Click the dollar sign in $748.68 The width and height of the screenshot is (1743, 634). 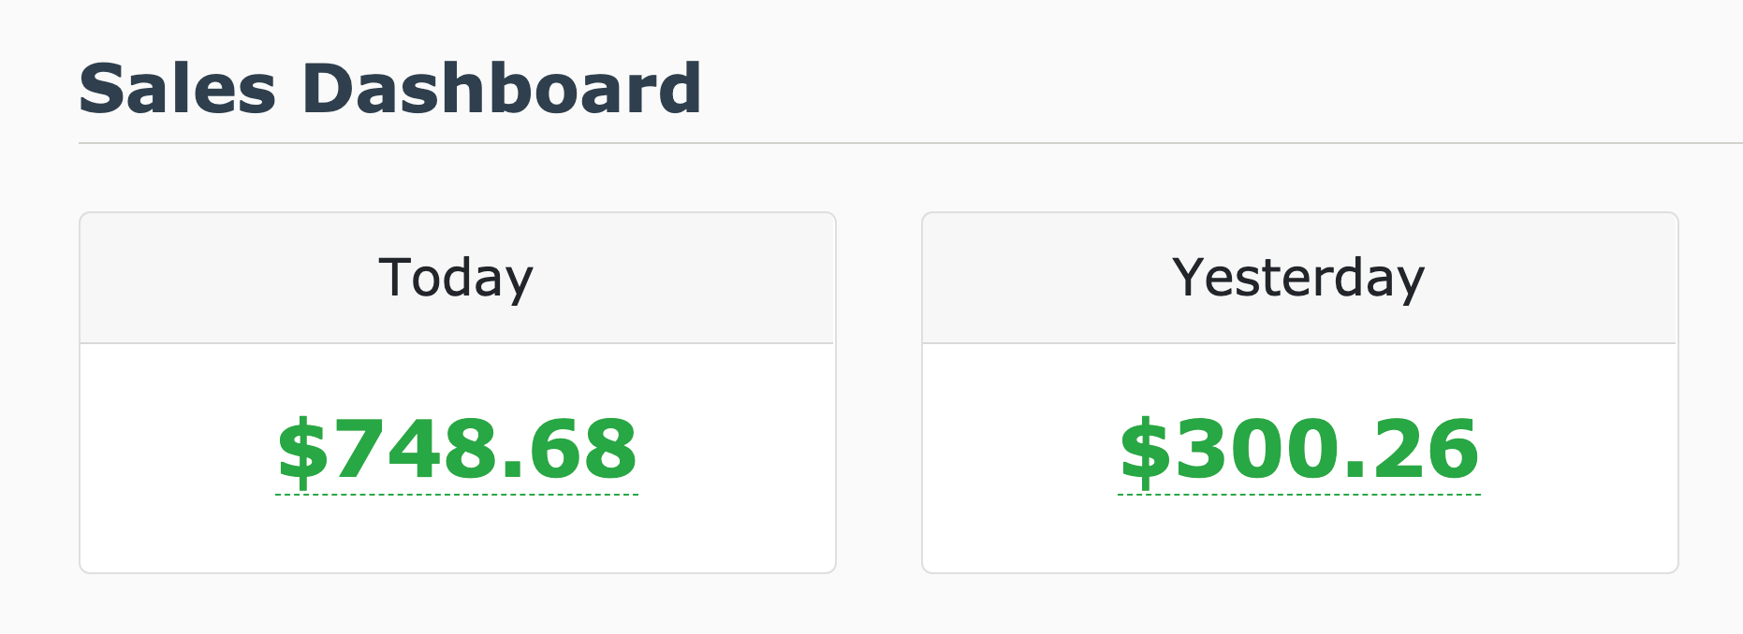click(302, 452)
